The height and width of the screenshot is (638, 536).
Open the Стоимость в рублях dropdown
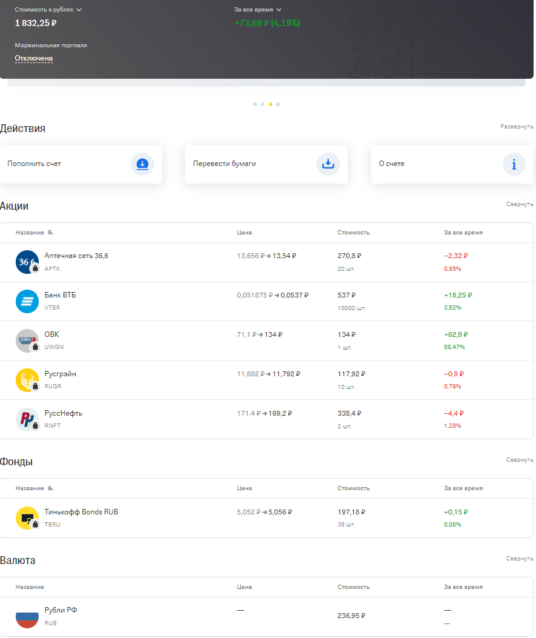(x=48, y=10)
